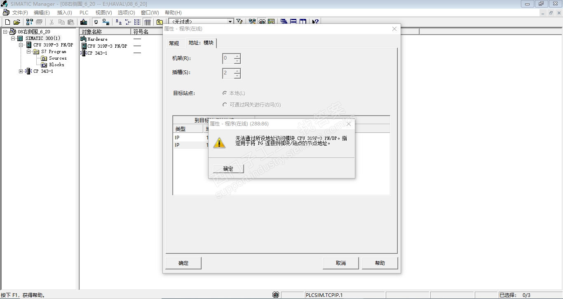Viewport: 563px width, 299px height.
Task: Switch to Details view in toolbar
Action: (148, 22)
